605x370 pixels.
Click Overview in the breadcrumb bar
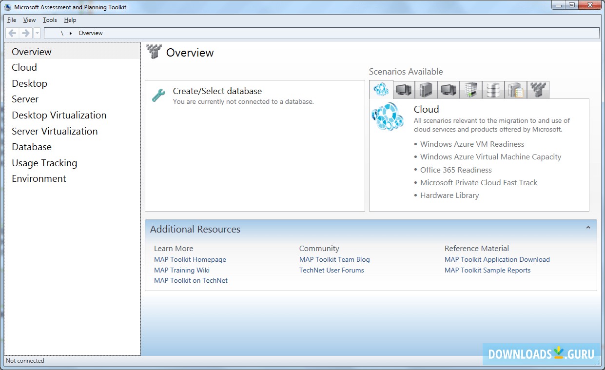[91, 33]
